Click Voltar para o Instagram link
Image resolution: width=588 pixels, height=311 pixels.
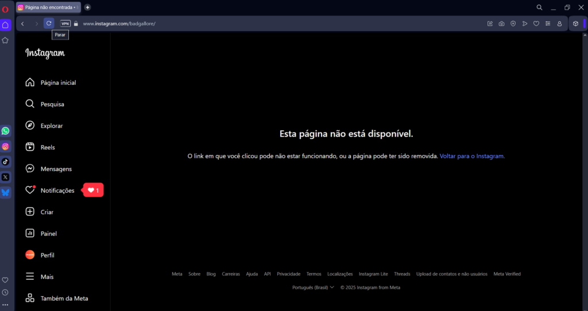tap(472, 156)
